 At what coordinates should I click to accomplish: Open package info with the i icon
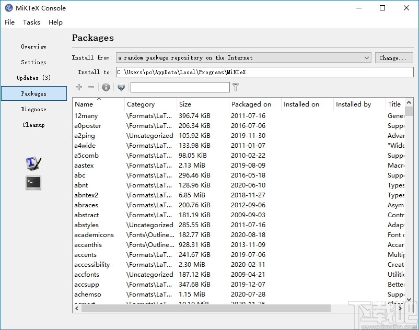(x=106, y=87)
